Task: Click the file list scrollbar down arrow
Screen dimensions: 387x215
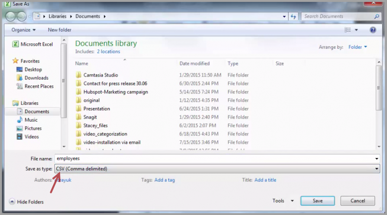Action: [379, 147]
